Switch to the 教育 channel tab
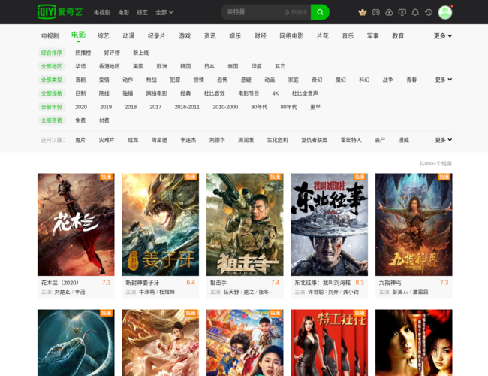 pos(398,36)
